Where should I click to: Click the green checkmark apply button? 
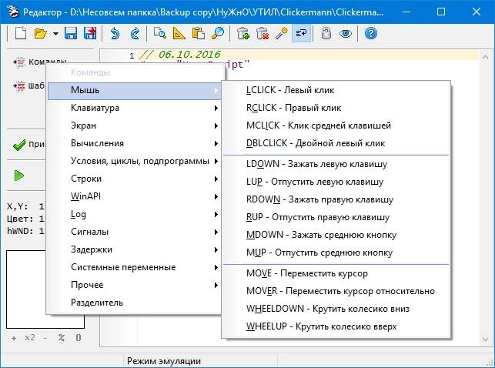pos(19,145)
